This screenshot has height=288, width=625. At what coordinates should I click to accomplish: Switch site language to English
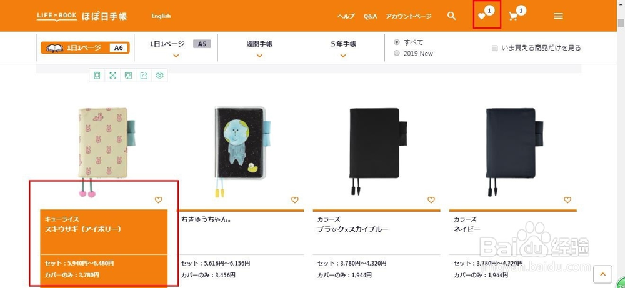(161, 16)
